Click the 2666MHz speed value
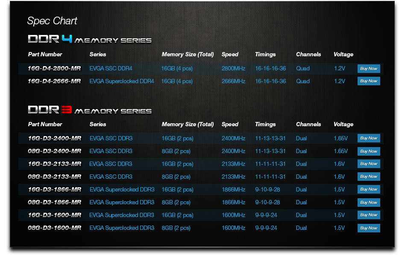Image resolution: width=405 pixels, height=255 pixels. (x=234, y=81)
